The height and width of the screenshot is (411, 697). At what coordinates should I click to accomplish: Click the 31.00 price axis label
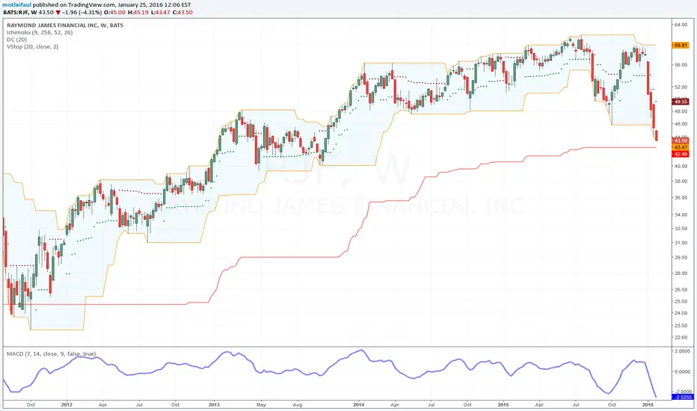681,243
